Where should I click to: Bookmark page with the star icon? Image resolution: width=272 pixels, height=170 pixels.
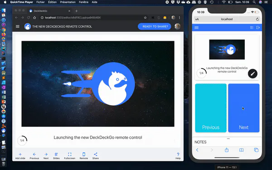[x=145, y=18]
